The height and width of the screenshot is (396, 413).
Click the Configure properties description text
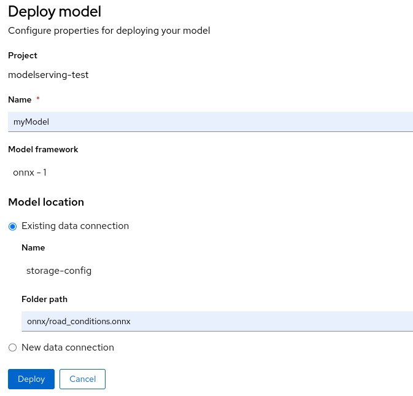point(109,30)
